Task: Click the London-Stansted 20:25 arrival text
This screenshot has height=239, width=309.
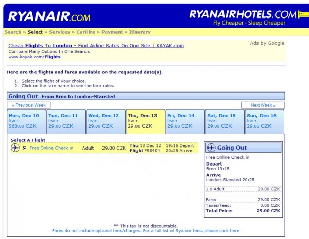Action: [x=230, y=180]
